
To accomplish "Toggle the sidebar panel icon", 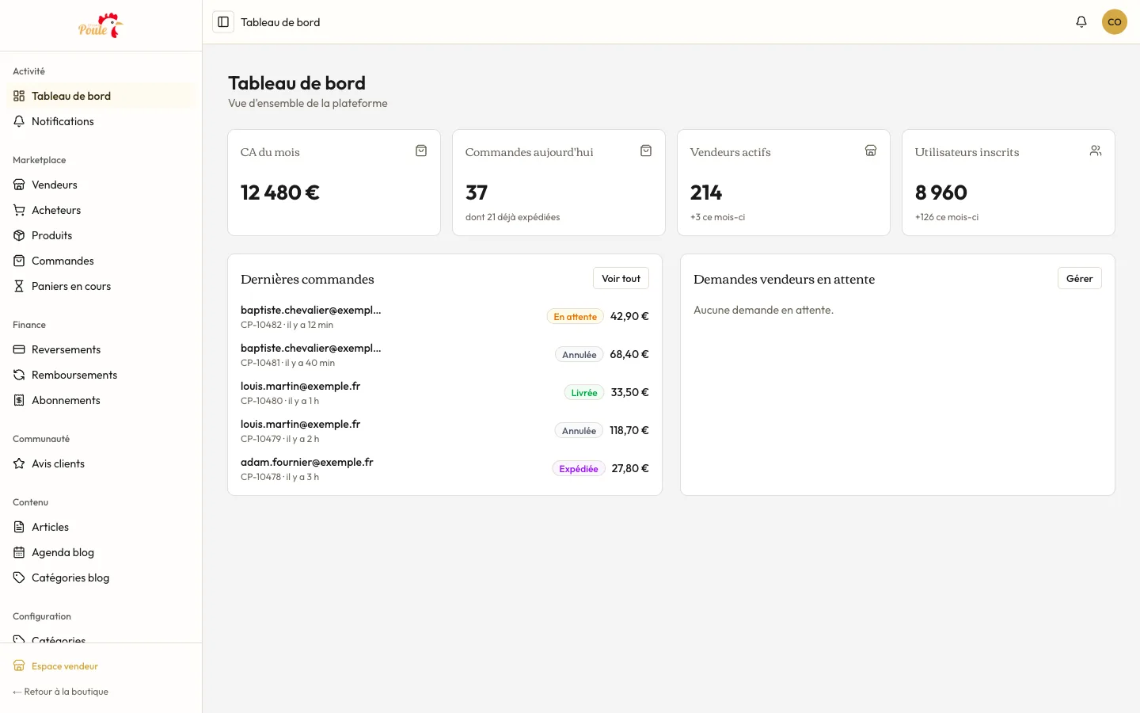I will 223,22.
